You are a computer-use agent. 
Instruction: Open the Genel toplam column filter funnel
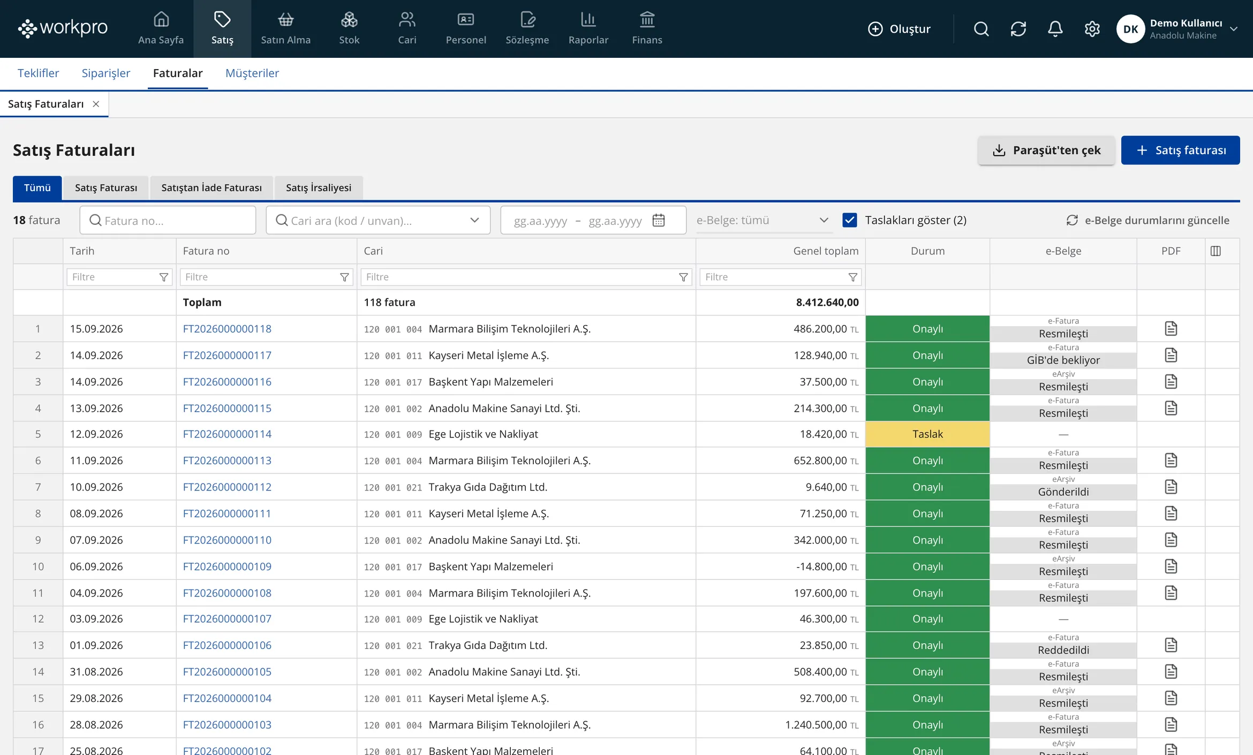point(853,277)
